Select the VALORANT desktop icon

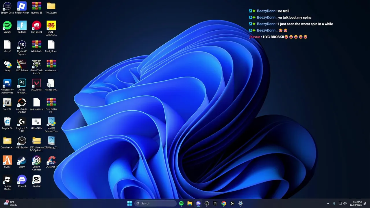(36, 85)
